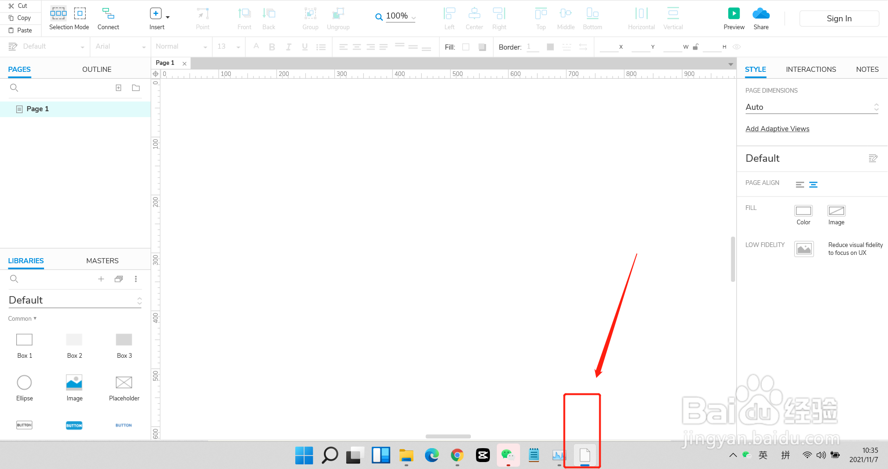Open the Default library selector
The image size is (888, 469).
click(x=75, y=300)
